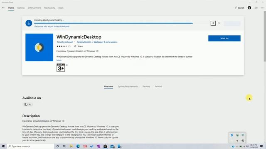Click the taskbar 'Type here to search' box
This screenshot has width=266, height=149.
[30, 146]
